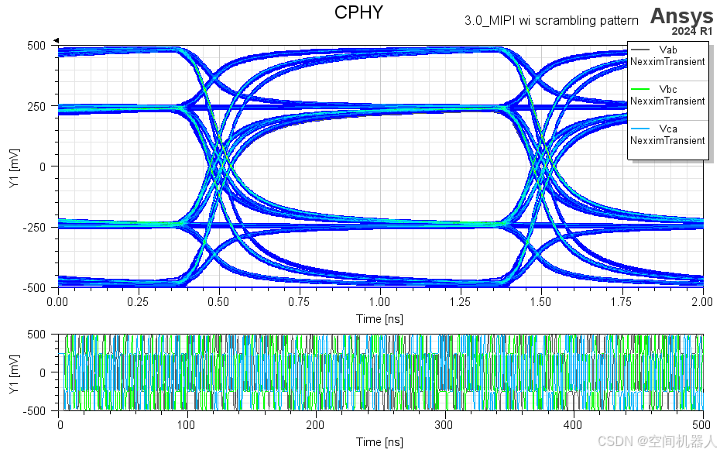Click the 1.75 x-axis tick value
This screenshot has width=720, height=453.
[x=621, y=302]
